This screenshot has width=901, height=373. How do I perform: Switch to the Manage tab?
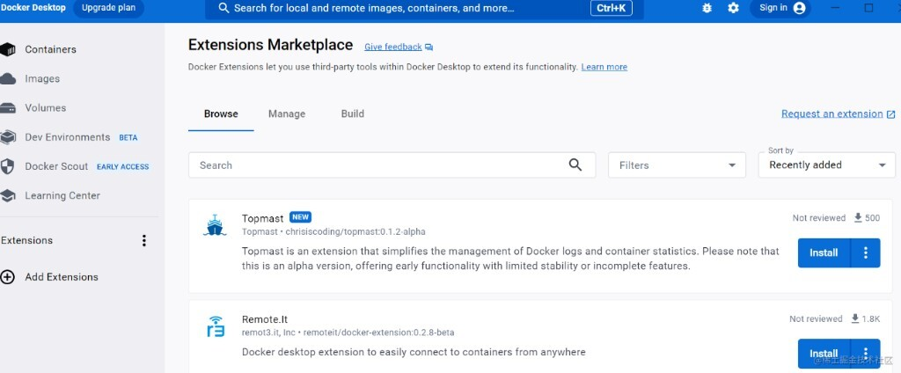tap(287, 113)
